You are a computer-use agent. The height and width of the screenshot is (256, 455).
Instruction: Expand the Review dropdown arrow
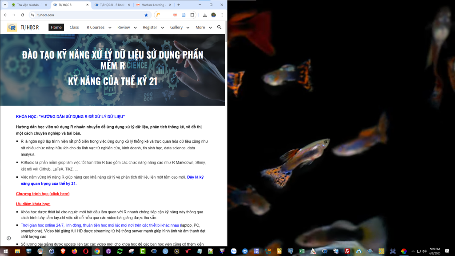pos(135,28)
